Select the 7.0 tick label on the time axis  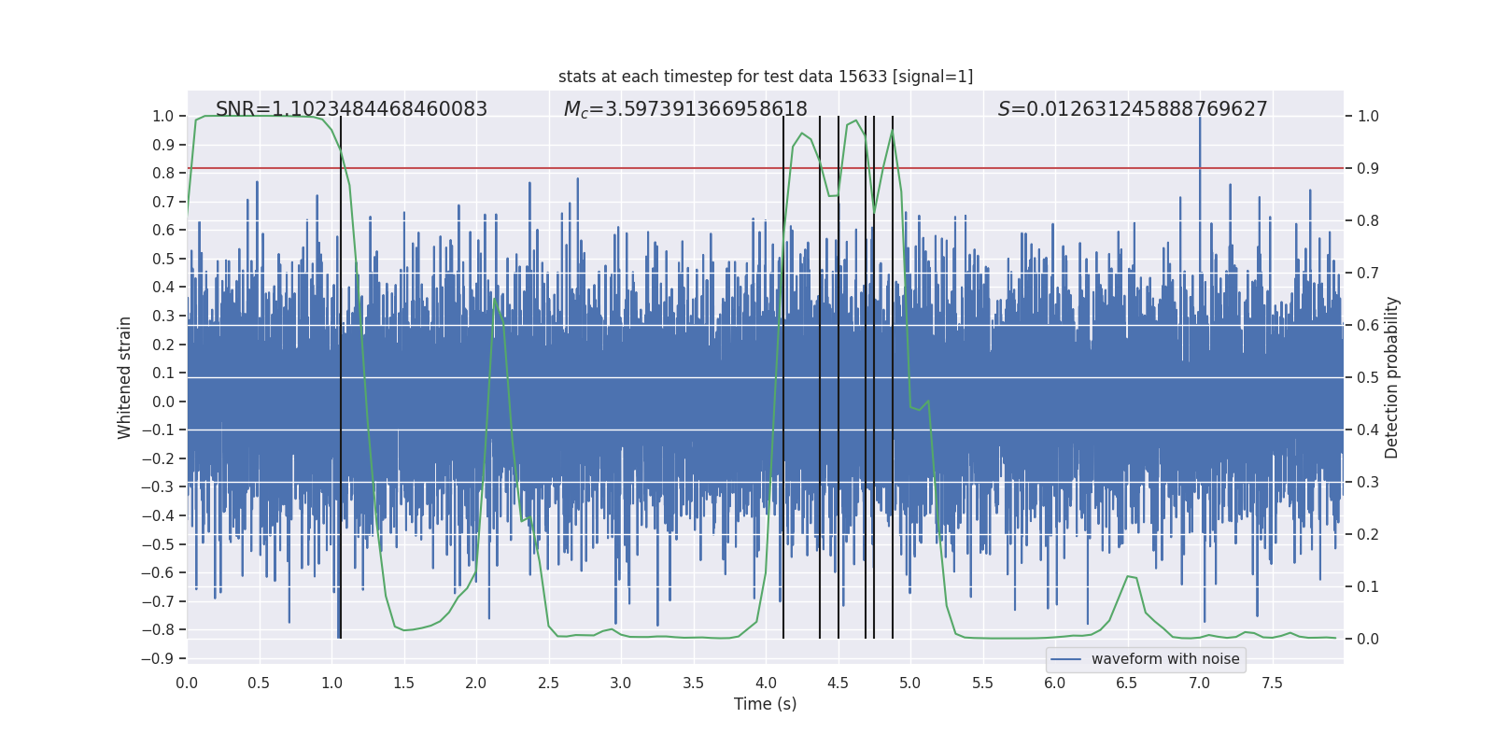(x=1200, y=683)
